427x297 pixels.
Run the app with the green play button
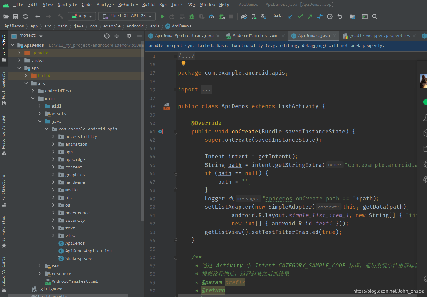(x=162, y=16)
